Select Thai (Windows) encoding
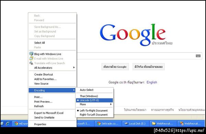 [x=94, y=96]
